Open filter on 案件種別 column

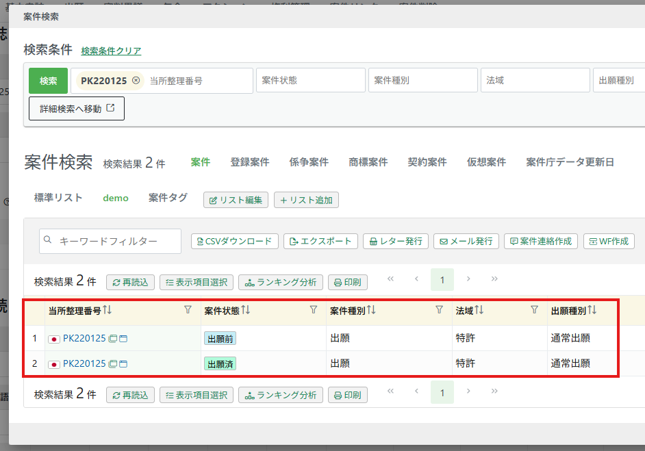[x=440, y=310]
